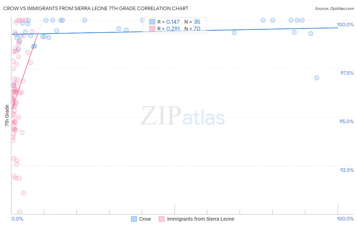Image resolution: width=357 pixels, height=226 pixels.
Task: Click the 100.0% y-axis label
Action: pyautogui.click(x=345, y=25)
